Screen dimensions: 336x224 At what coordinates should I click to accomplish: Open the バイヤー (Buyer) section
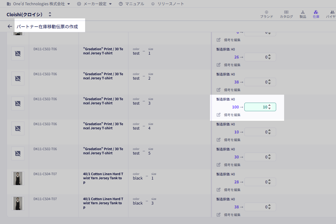tap(331, 14)
